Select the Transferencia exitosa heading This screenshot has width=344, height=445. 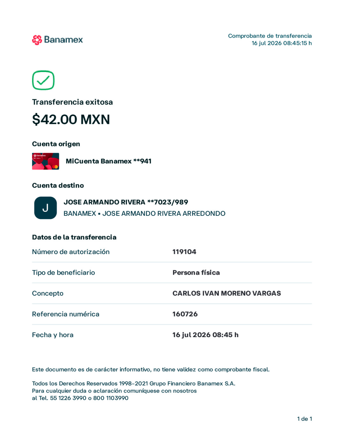tap(73, 102)
